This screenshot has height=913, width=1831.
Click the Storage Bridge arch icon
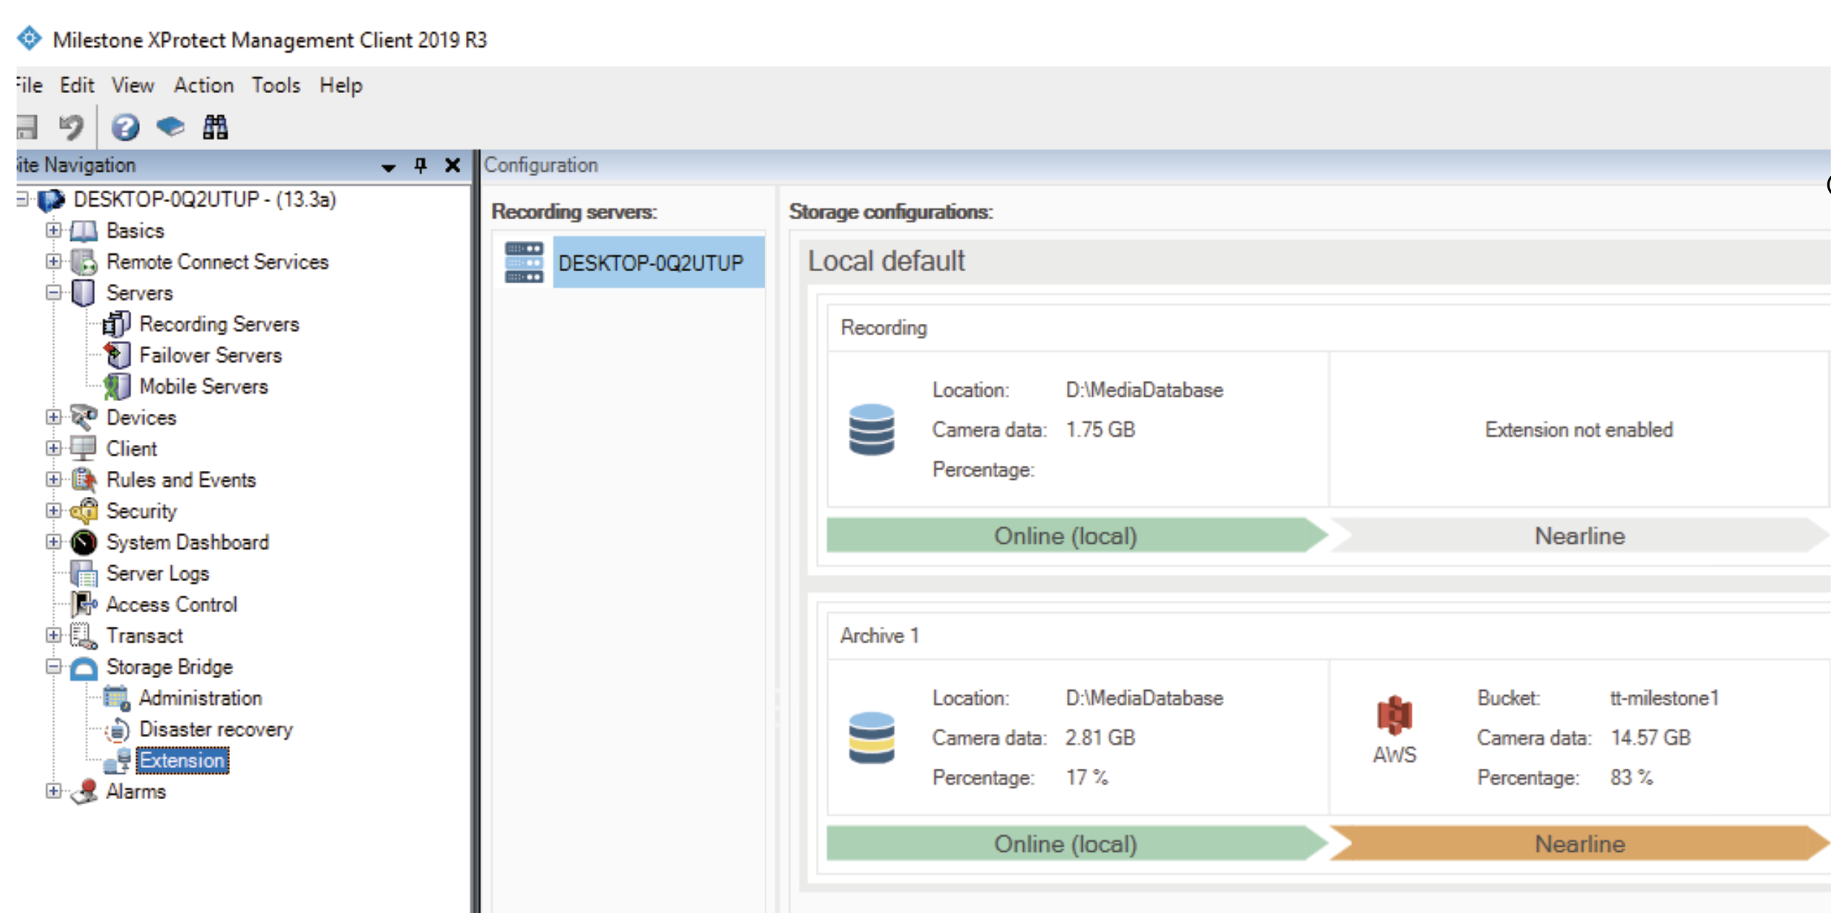(x=84, y=668)
